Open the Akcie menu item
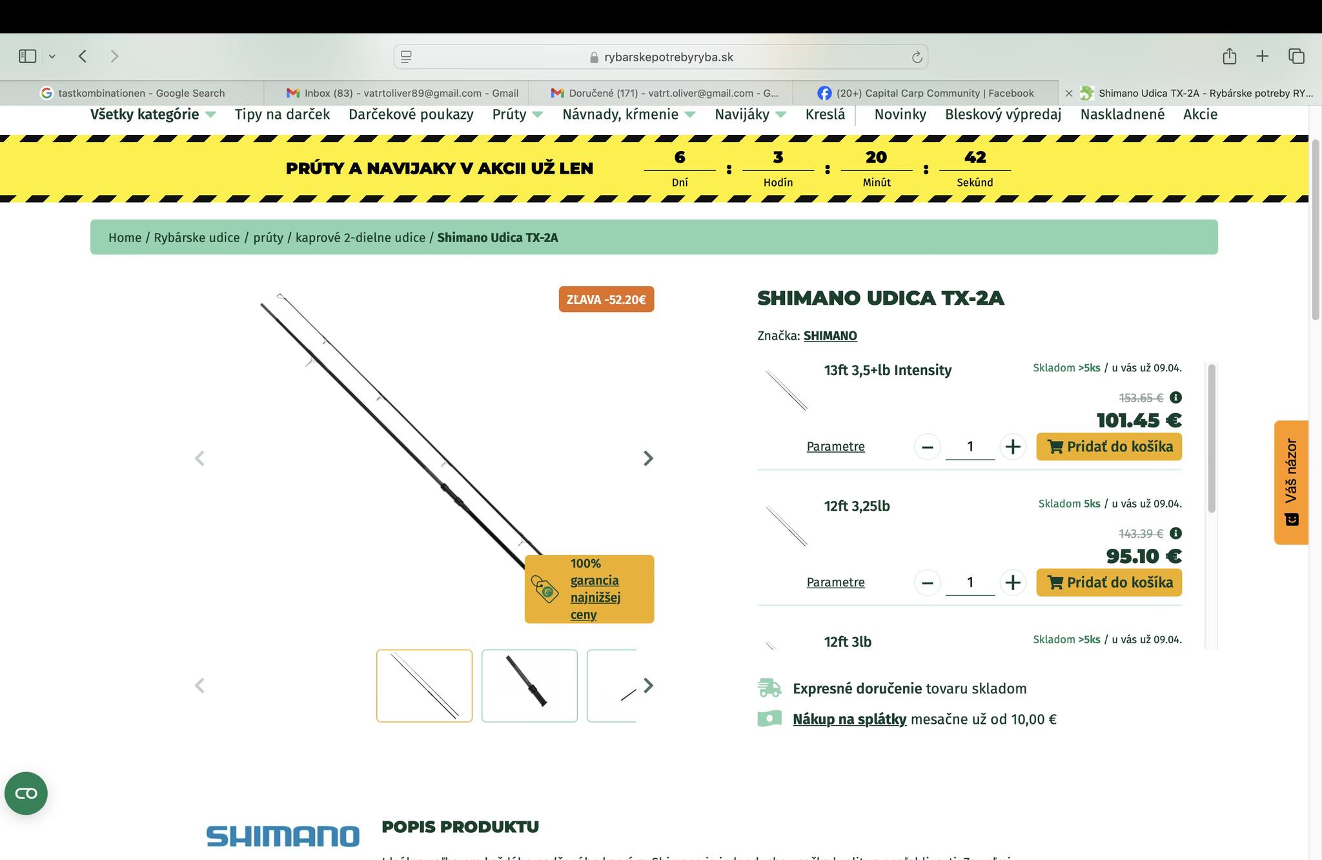This screenshot has height=860, width=1322. [x=1200, y=114]
